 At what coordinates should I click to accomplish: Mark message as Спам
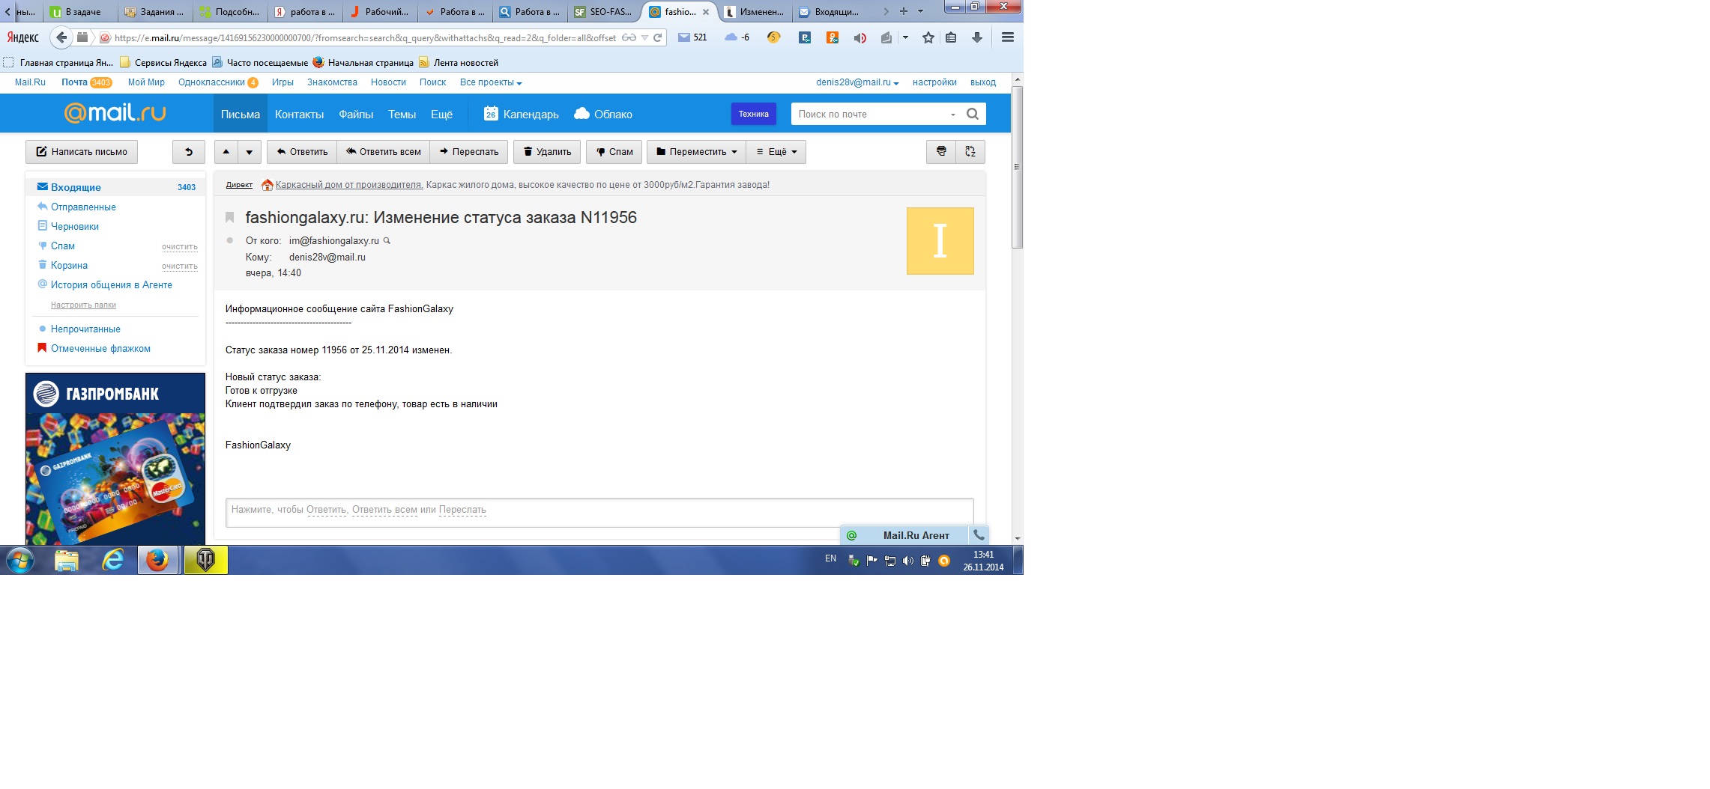(614, 152)
